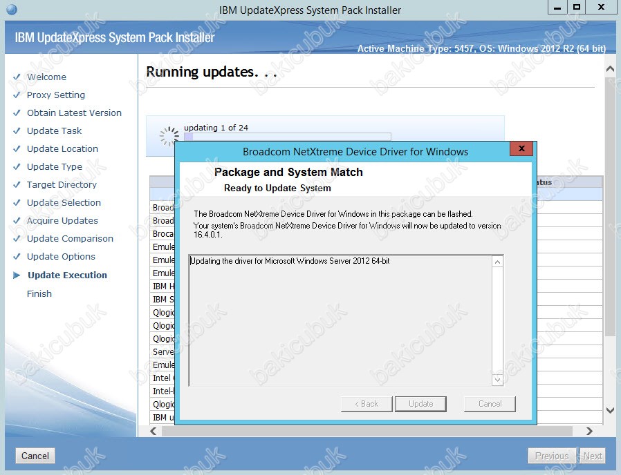
Task: Click the updating 1 of 24 progress bar
Action: point(288,137)
